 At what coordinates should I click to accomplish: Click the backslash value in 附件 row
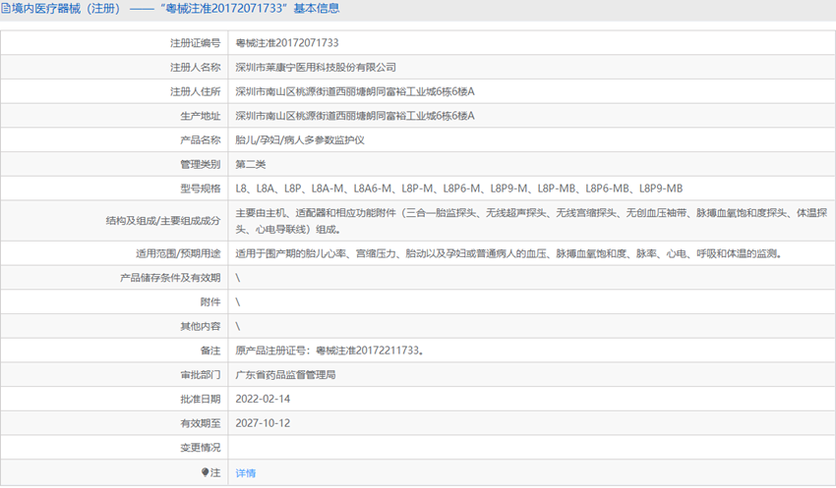click(238, 301)
